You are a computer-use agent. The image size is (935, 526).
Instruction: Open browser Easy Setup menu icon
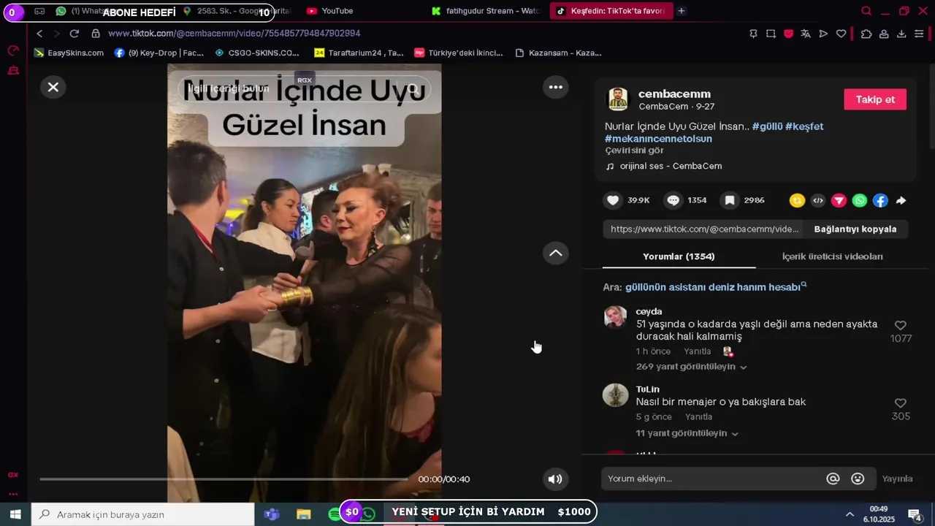click(x=919, y=34)
